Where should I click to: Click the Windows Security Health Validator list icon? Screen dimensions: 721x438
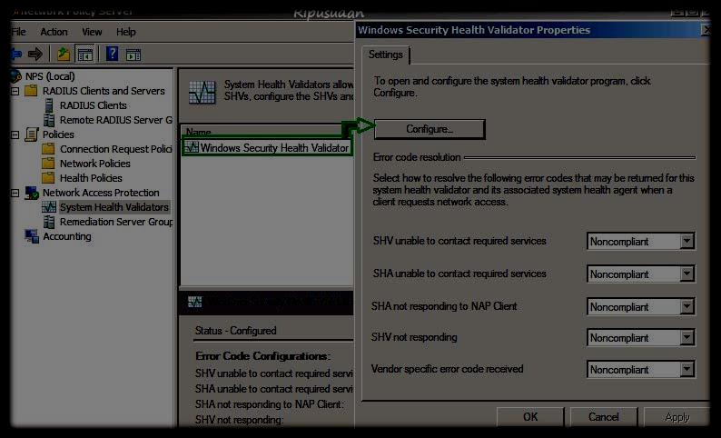[192, 148]
